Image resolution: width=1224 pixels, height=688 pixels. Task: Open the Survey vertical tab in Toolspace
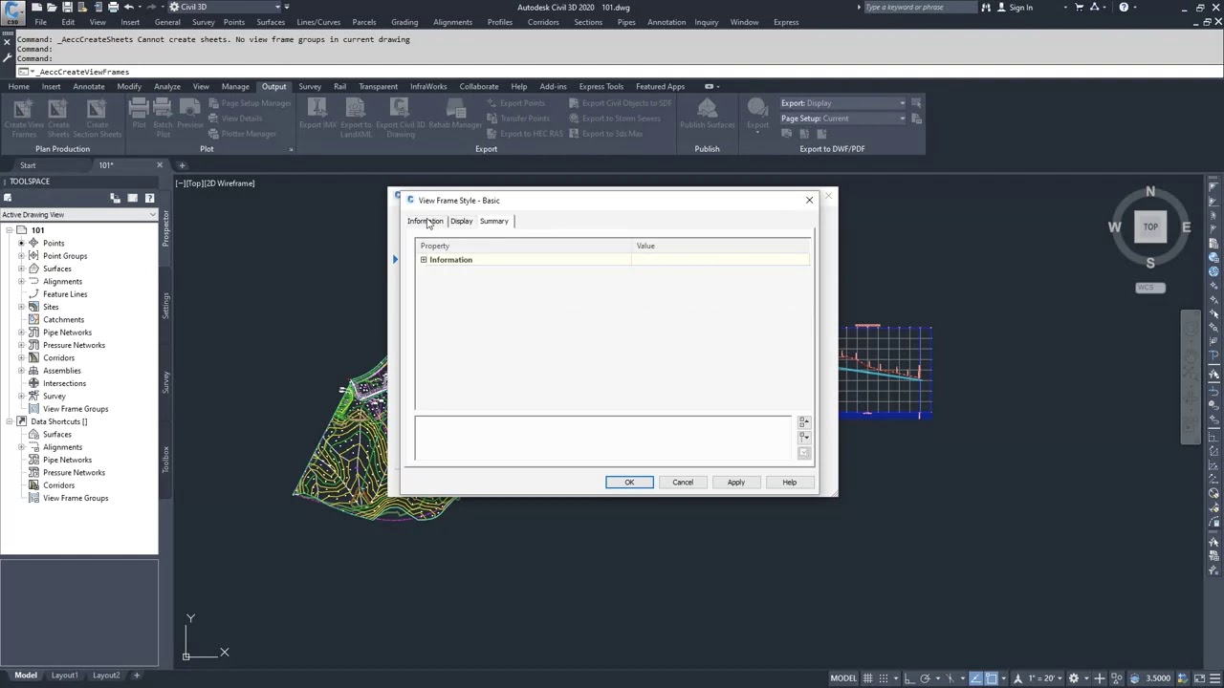pos(165,382)
